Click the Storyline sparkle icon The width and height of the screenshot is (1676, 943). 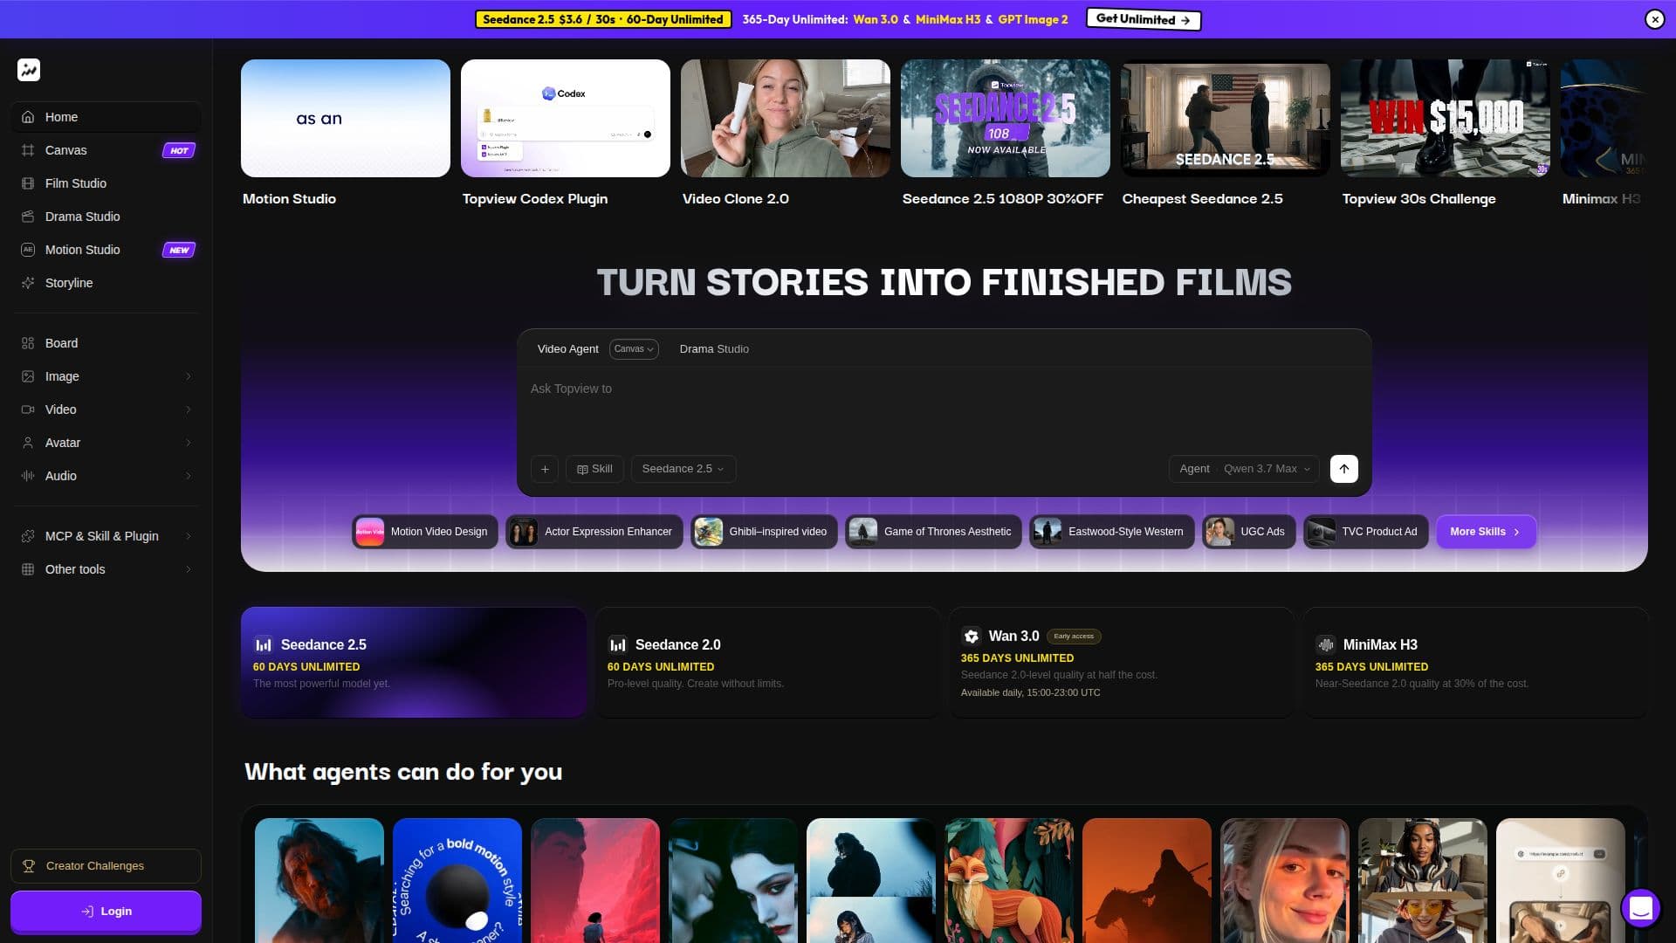click(28, 283)
